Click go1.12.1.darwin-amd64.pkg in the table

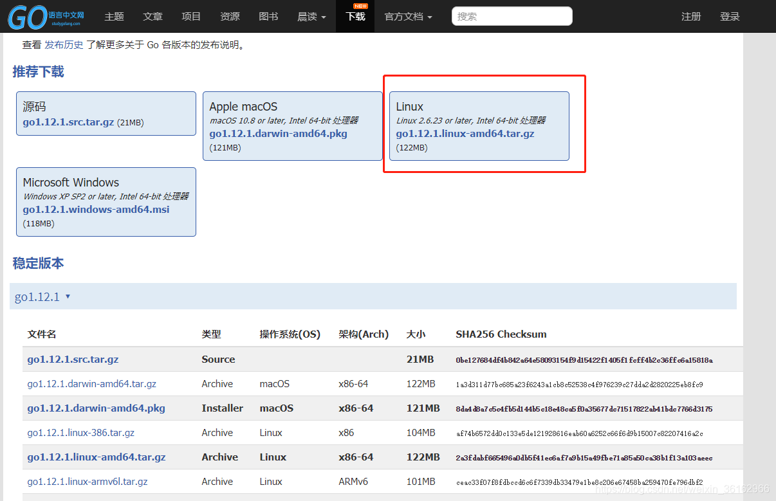point(96,408)
